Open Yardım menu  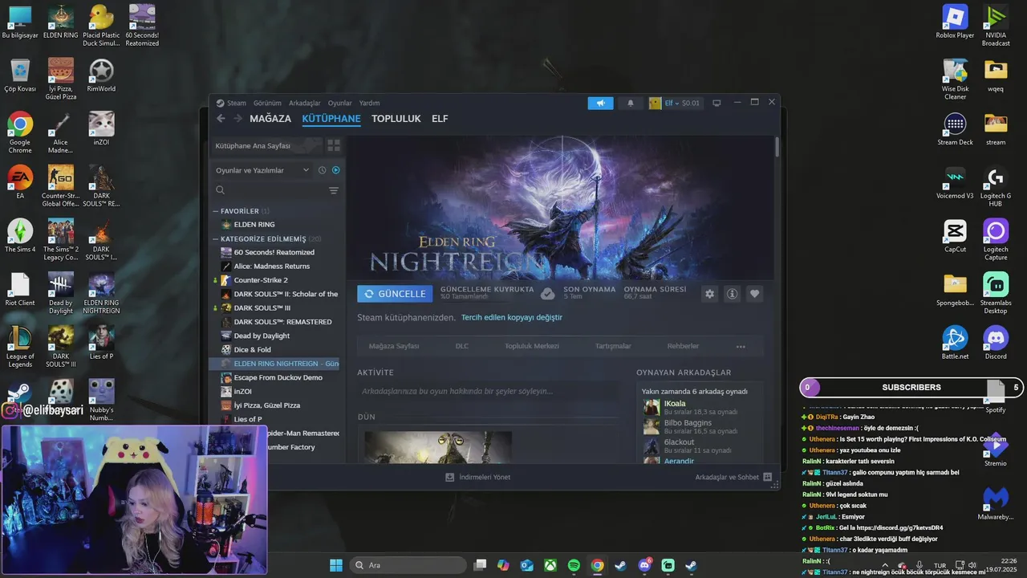(369, 103)
